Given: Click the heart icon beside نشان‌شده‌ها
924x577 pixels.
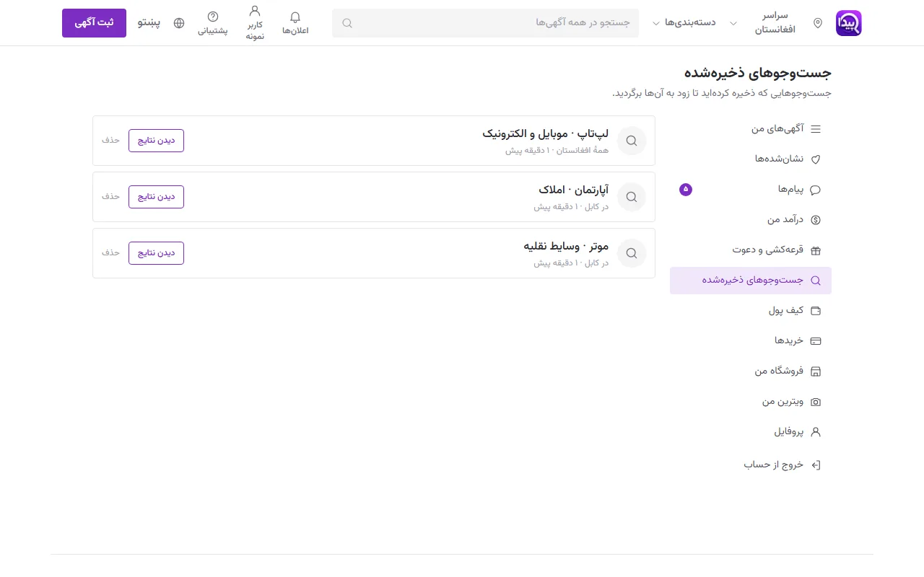Looking at the screenshot, I should tap(816, 159).
